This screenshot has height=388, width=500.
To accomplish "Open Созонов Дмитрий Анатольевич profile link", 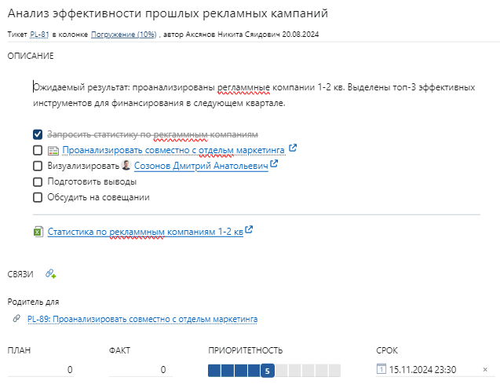I will [x=201, y=166].
